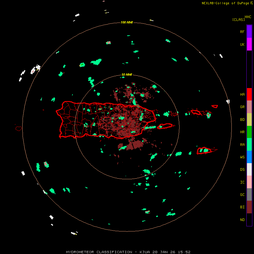Image resolution: width=254 pixels, height=254 pixels.
Task: Select the red HA legend swatch
Action: tap(249, 94)
